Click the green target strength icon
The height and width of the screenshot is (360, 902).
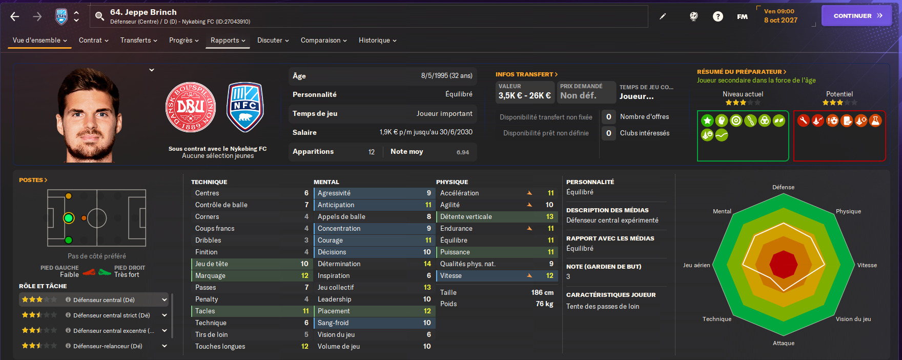pyautogui.click(x=736, y=121)
